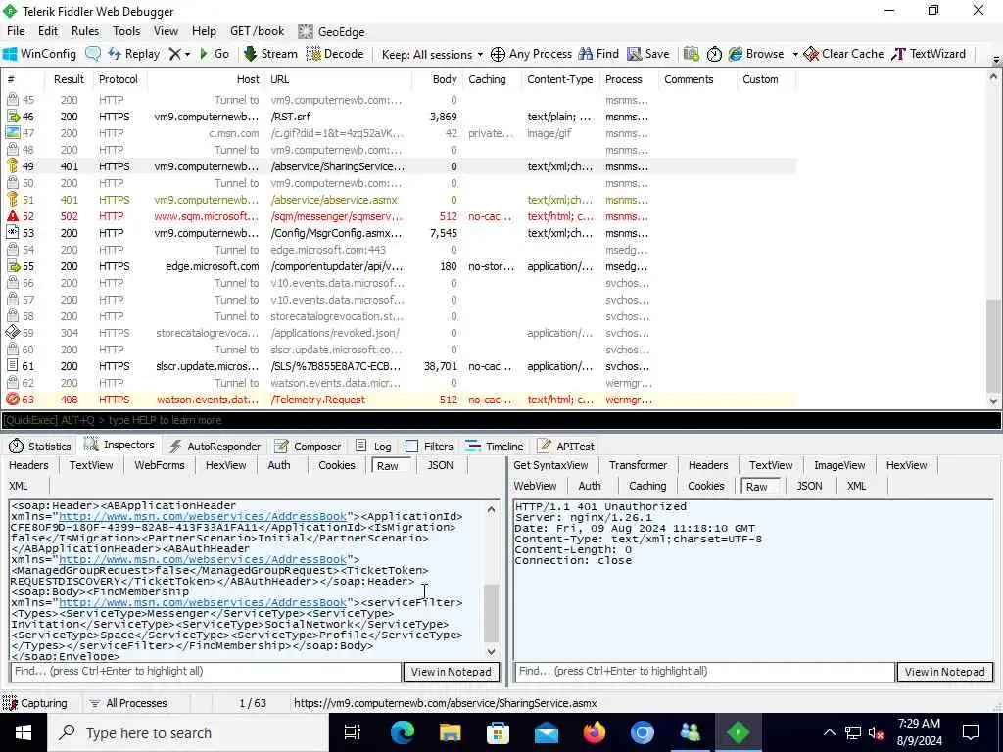Open the Tools menu
This screenshot has height=752, width=1003.
pyautogui.click(x=126, y=31)
